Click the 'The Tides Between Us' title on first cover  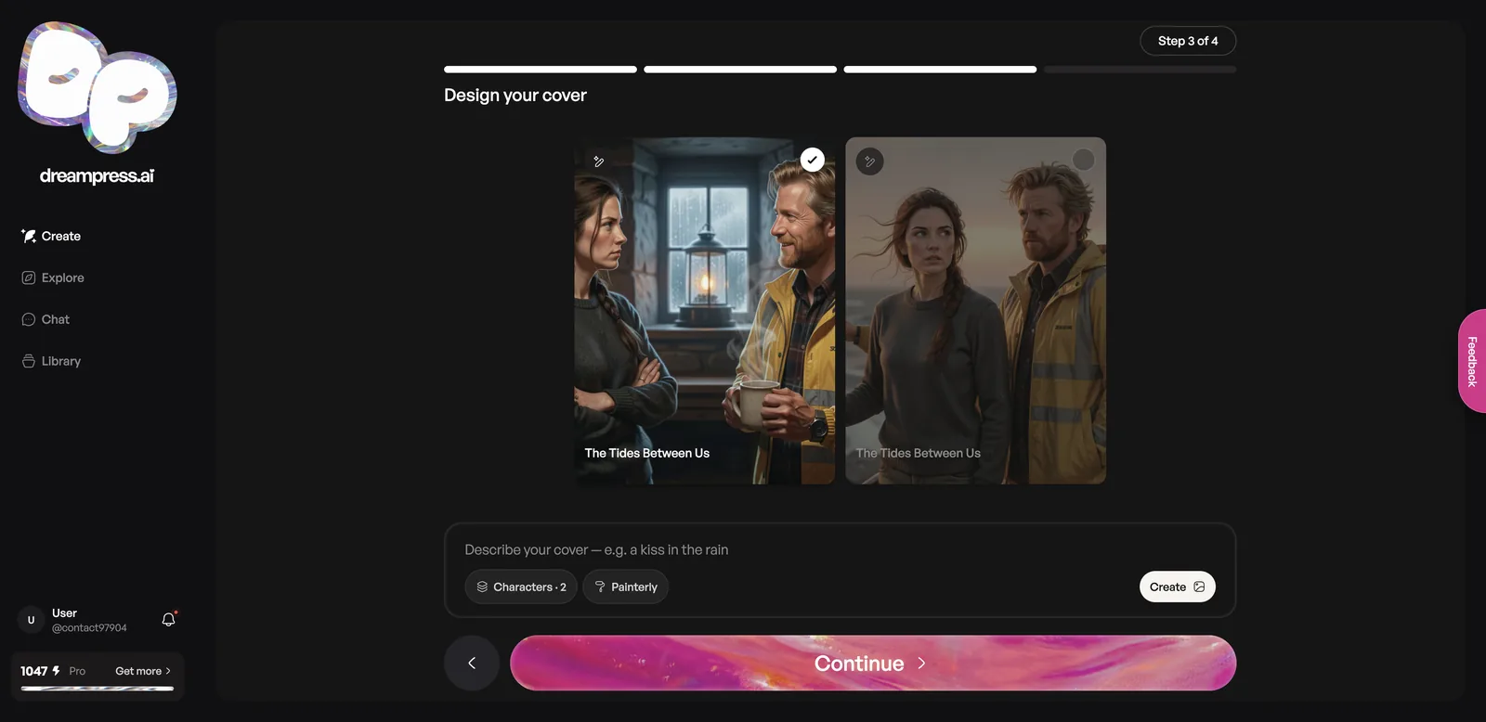tap(647, 453)
